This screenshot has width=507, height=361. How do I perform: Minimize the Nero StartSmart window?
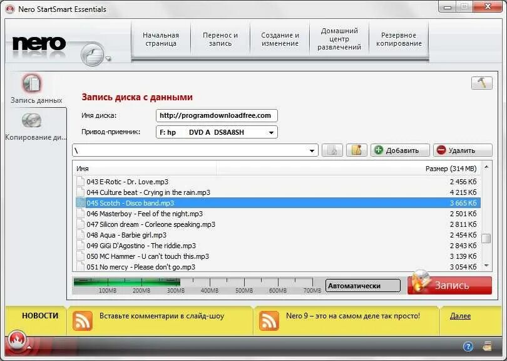tap(447, 7)
